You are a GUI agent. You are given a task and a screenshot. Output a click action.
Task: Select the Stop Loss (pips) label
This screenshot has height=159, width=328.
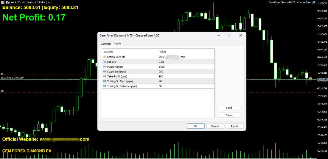point(116,71)
